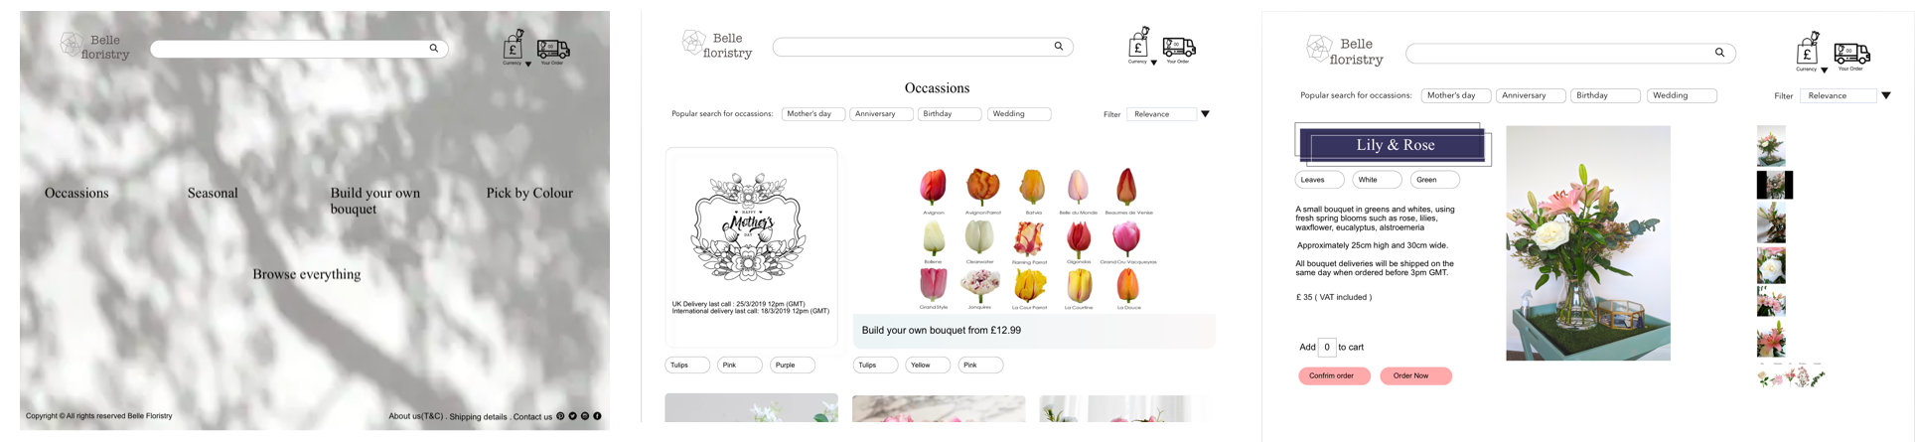Open Relevance filter dropdown on Lily & Rose page
The image size is (1915, 442).
[1886, 95]
